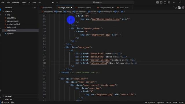Click single.html in the breadcrumb
This screenshot has height=104, width=185.
point(49,12)
